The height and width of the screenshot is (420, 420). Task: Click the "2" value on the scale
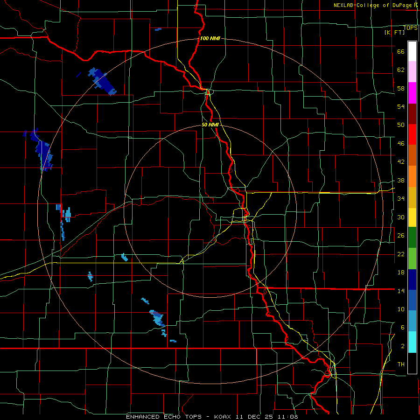[x=403, y=346]
